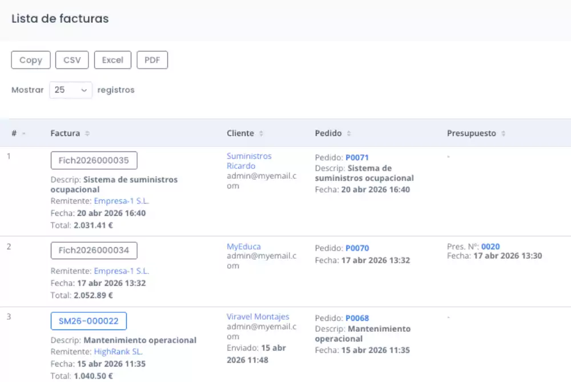571x382 pixels.
Task: Click the Lista de facturas heading
Action: pos(60,19)
